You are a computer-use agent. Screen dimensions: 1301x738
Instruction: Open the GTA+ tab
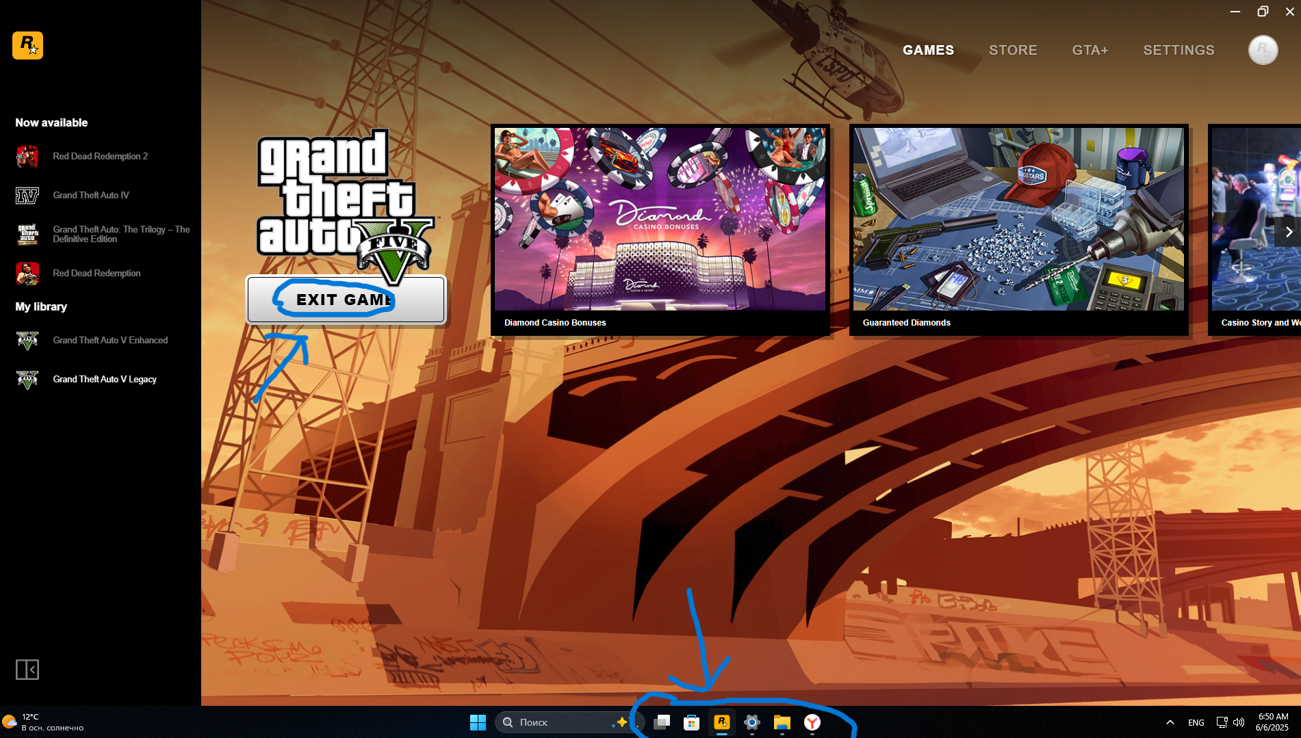(x=1090, y=50)
